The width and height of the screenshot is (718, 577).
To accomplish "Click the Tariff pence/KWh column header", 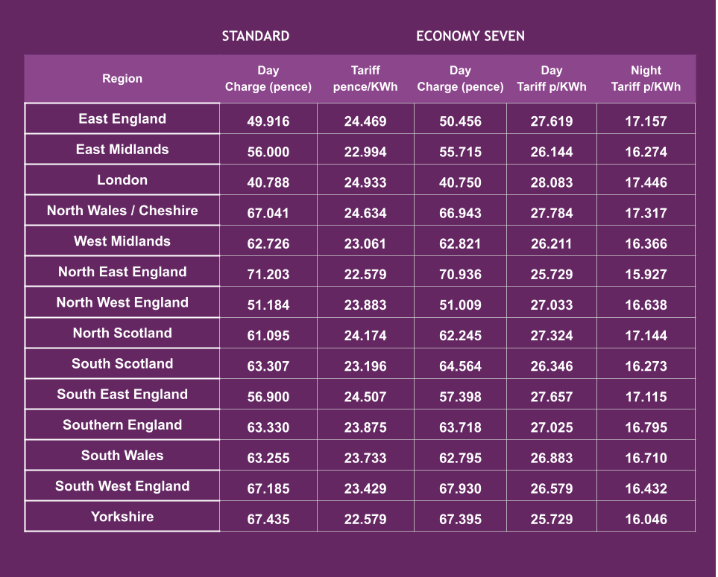I will (365, 78).
